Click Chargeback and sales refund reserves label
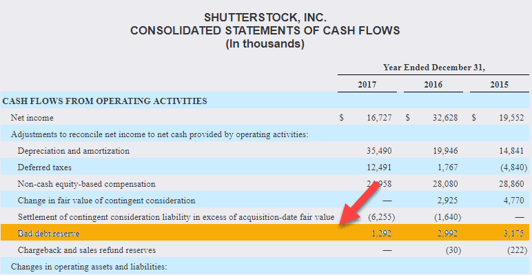The width and height of the screenshot is (532, 275). [87, 250]
